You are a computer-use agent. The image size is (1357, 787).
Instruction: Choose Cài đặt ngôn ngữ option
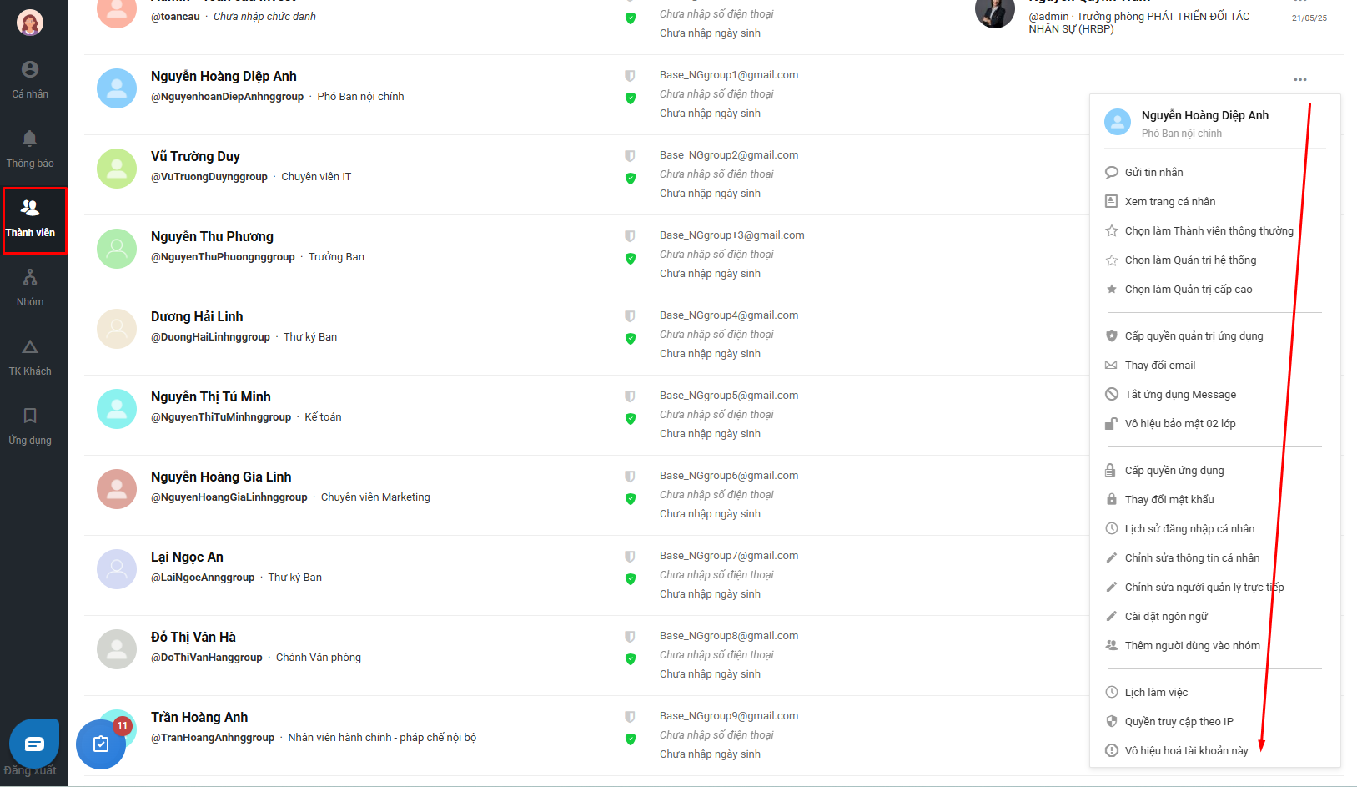[x=1166, y=616]
